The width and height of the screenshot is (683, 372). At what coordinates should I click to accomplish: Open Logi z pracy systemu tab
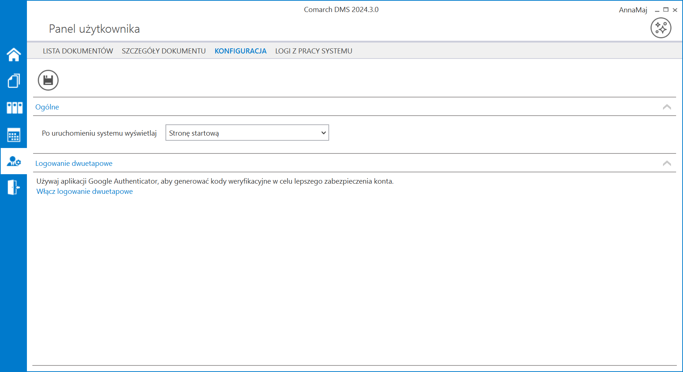point(313,51)
